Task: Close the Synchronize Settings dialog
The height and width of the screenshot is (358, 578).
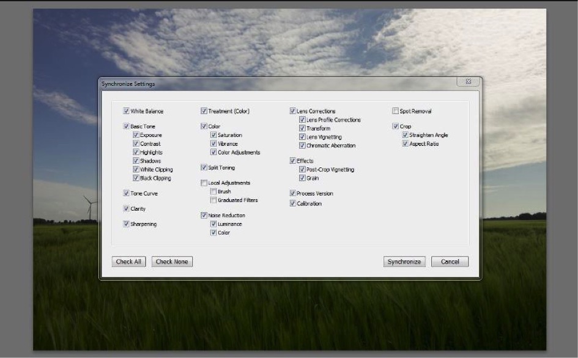Action: 468,81
